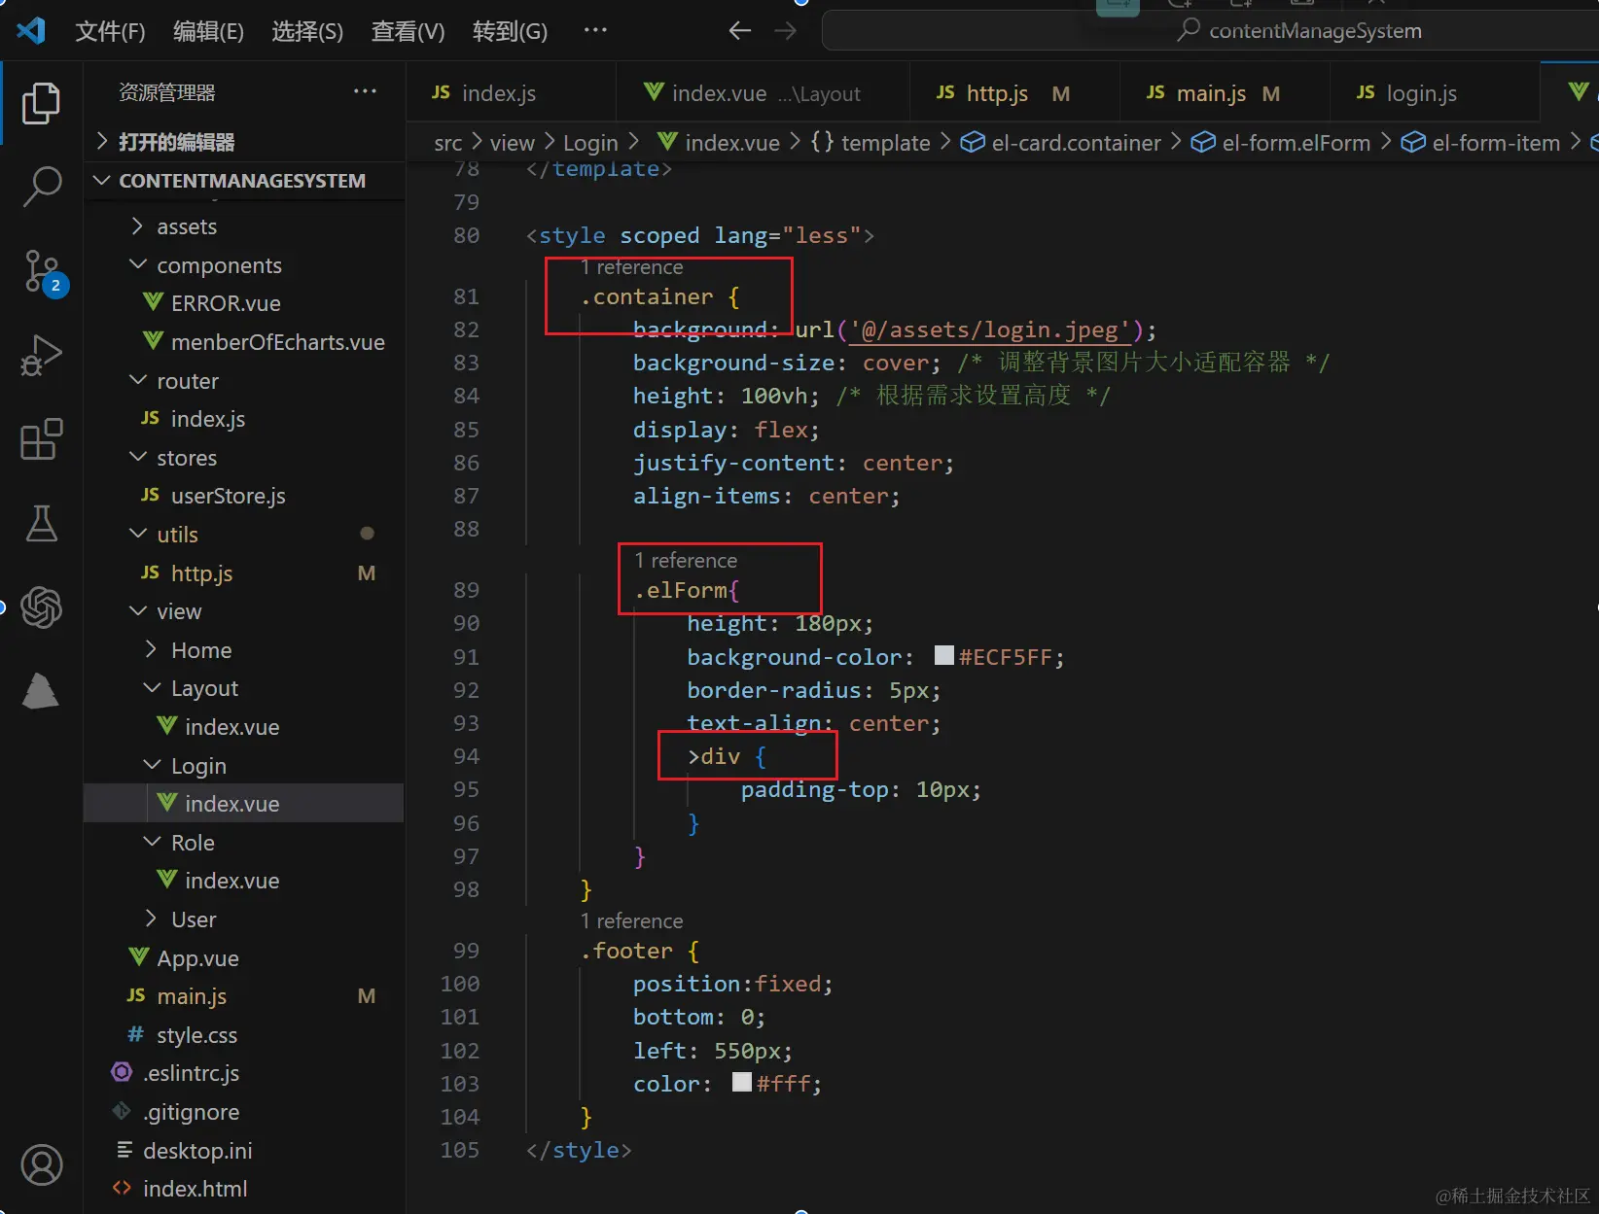Collapse the view folder

point(244,611)
